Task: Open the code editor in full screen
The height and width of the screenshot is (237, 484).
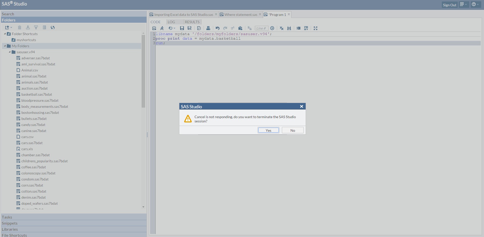Action: (315, 28)
